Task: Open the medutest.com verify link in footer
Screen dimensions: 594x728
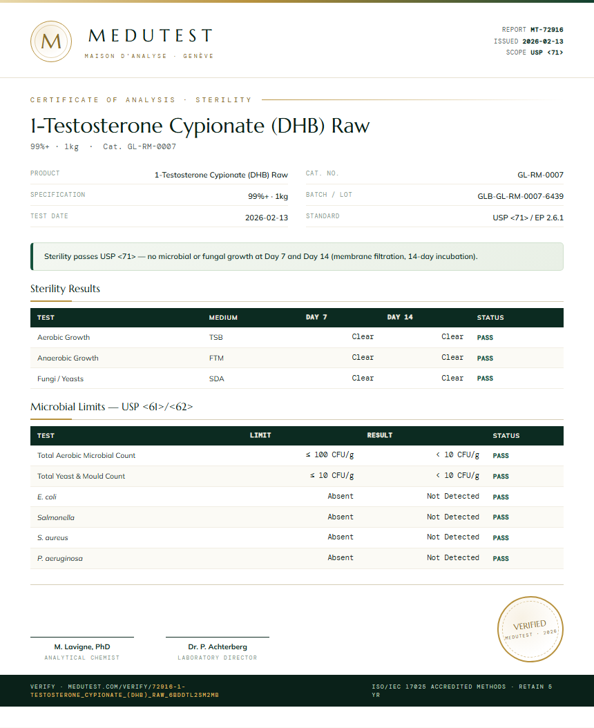Action: coord(124,691)
